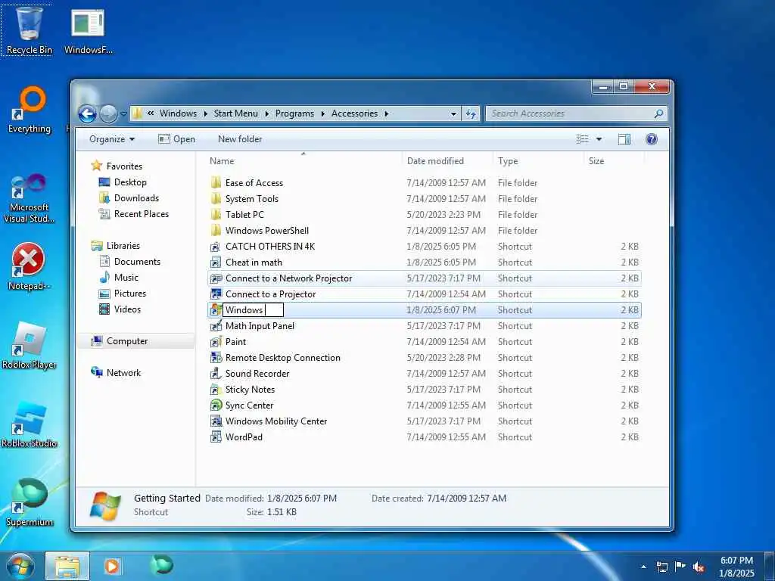The image size is (775, 581).
Task: Refresh the Accessories folder view
Action: (x=471, y=114)
